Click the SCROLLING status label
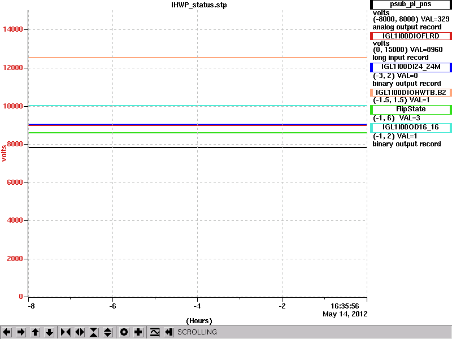 (197, 332)
